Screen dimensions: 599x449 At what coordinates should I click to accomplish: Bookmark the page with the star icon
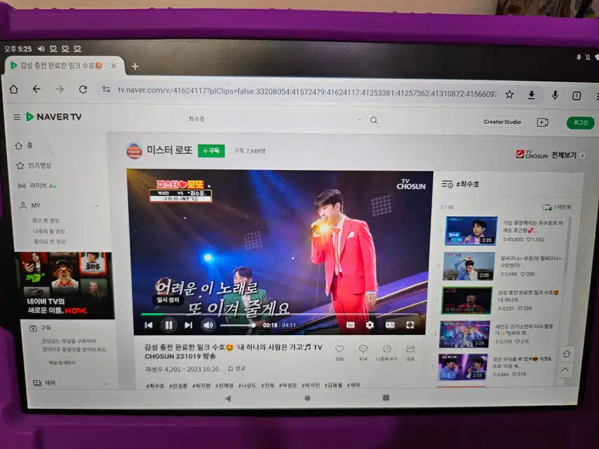tap(509, 94)
